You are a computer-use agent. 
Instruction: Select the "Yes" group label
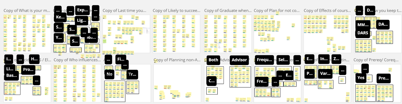click(361, 78)
